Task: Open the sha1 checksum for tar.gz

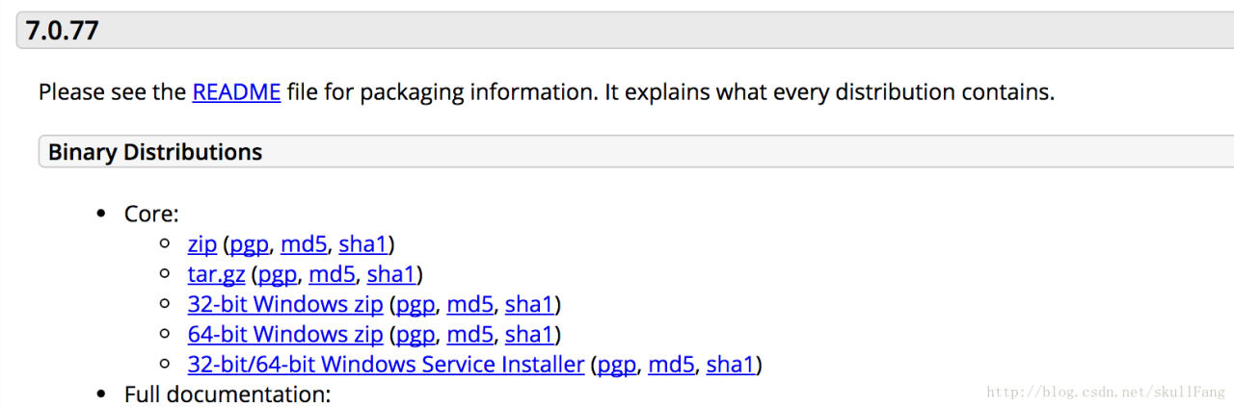Action: click(390, 274)
